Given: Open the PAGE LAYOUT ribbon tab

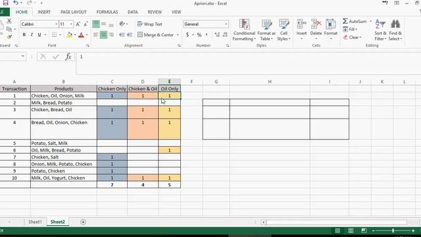Looking at the screenshot, I should [x=74, y=12].
